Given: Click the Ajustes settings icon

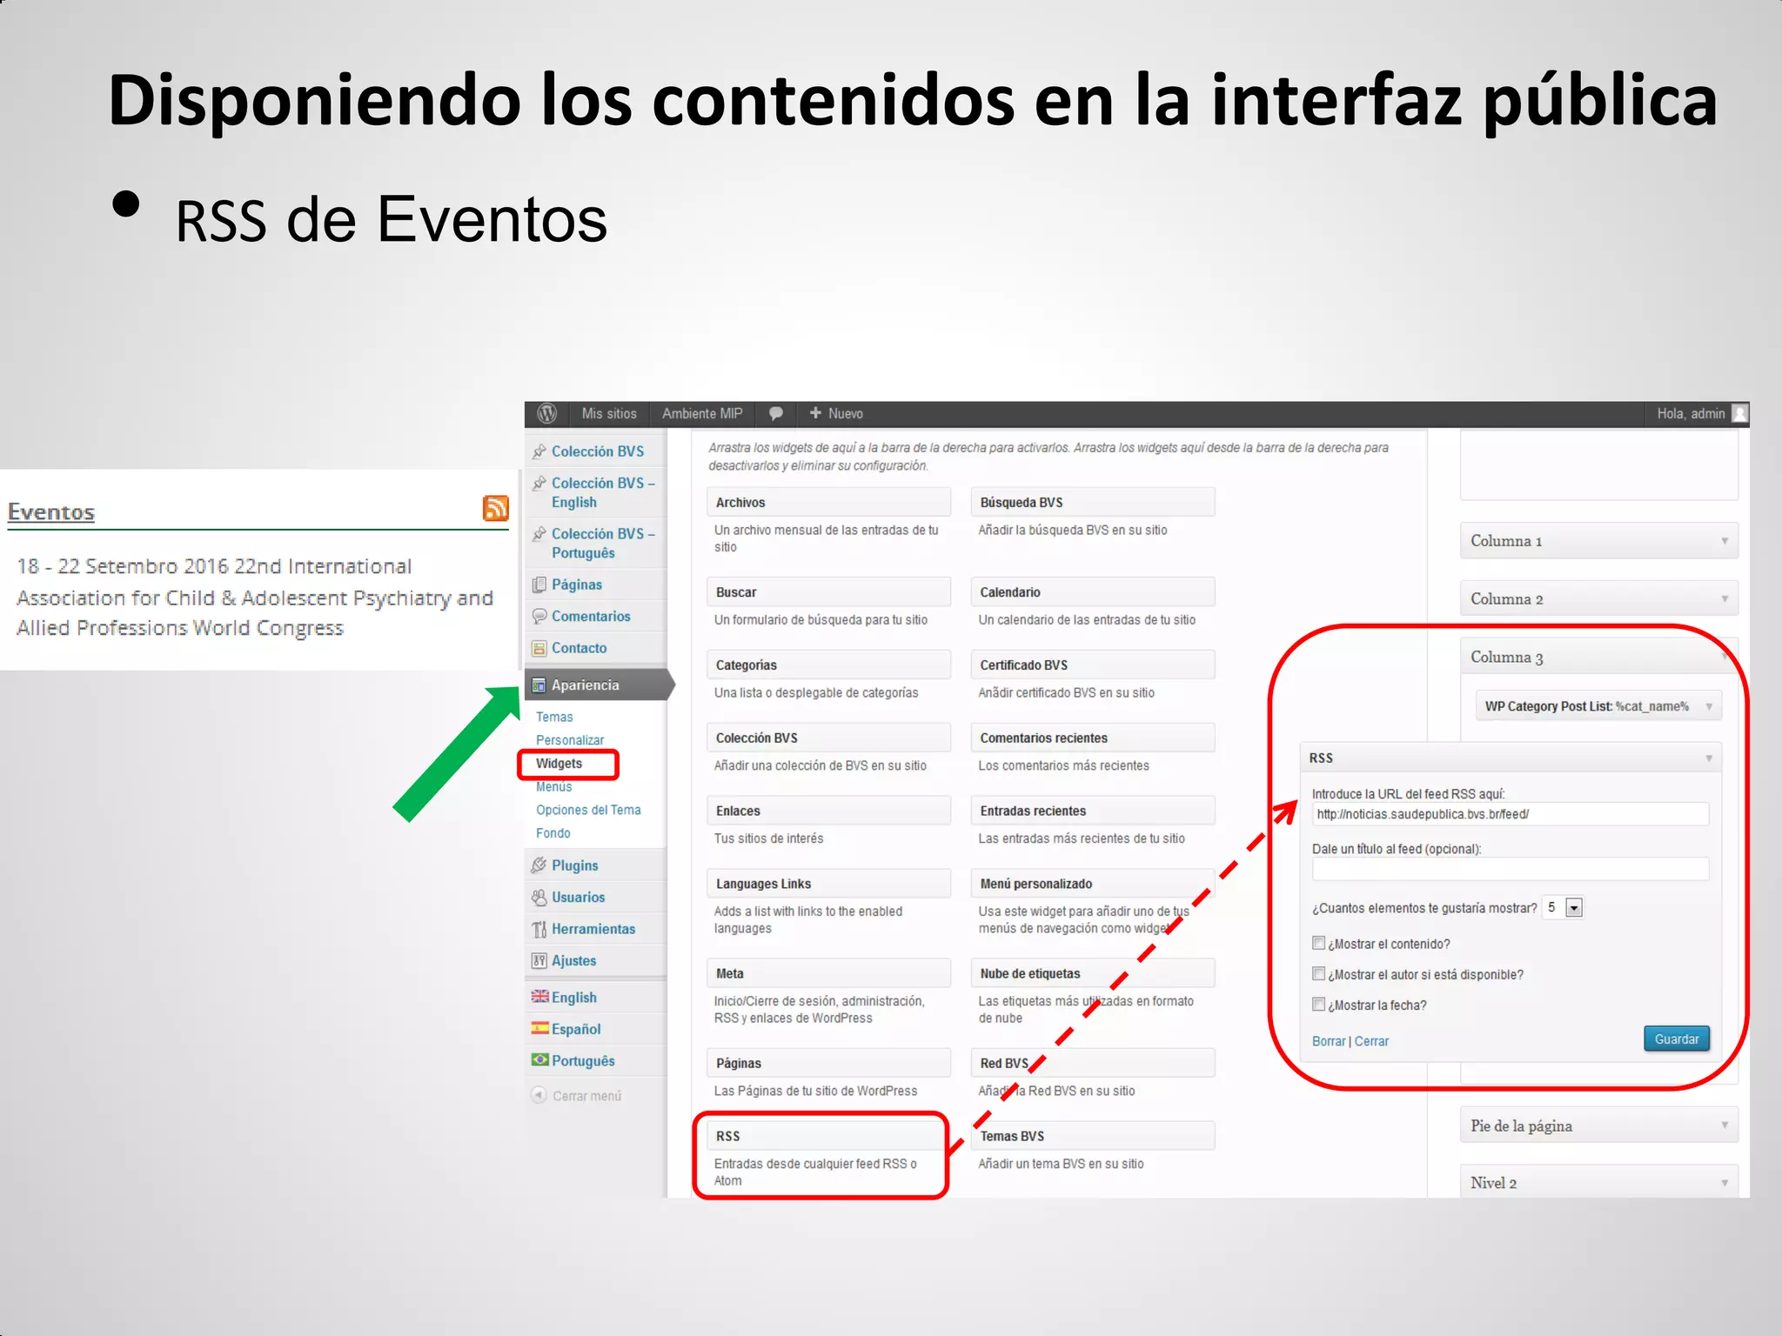Looking at the screenshot, I should point(539,960).
